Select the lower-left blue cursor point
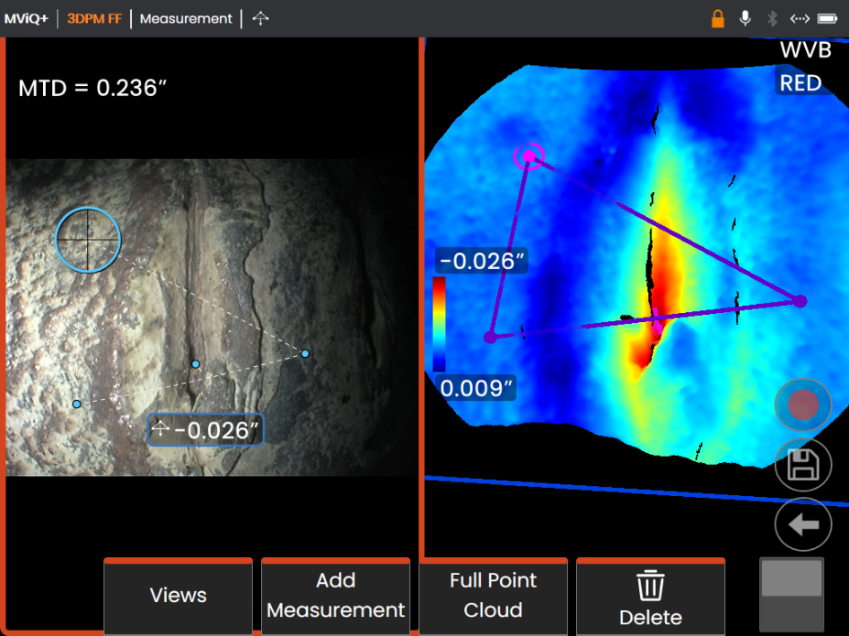The width and height of the screenshot is (849, 636). tap(76, 404)
